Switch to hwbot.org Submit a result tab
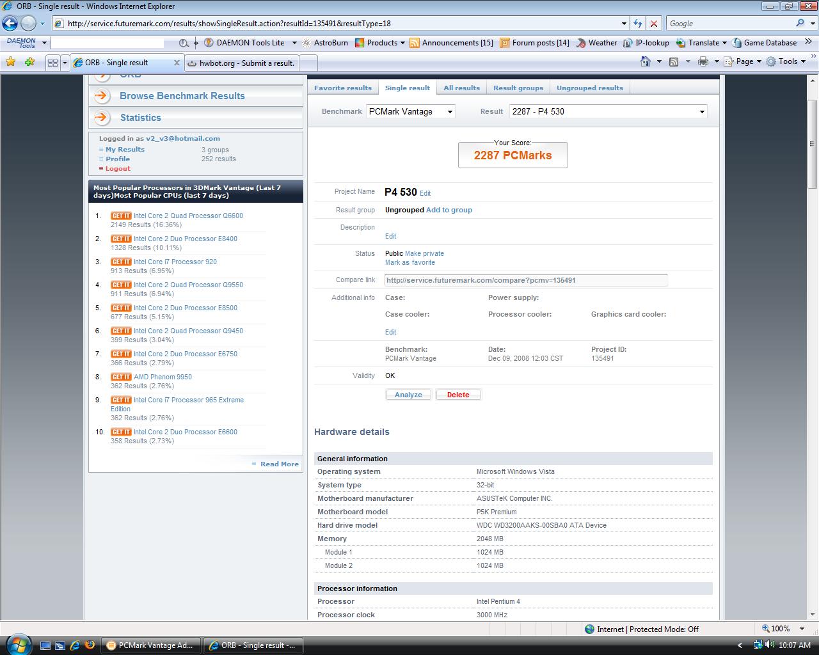Screen dimensions: 819x655 [242, 63]
